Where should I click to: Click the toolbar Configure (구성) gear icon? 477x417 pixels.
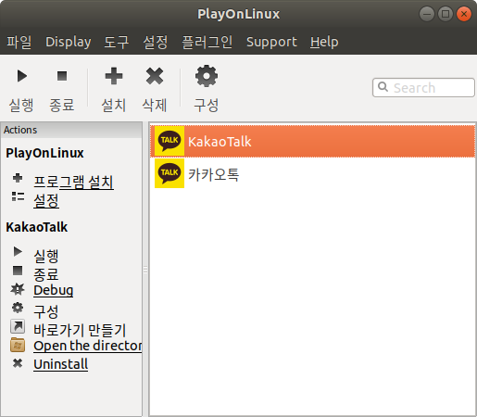tap(207, 76)
